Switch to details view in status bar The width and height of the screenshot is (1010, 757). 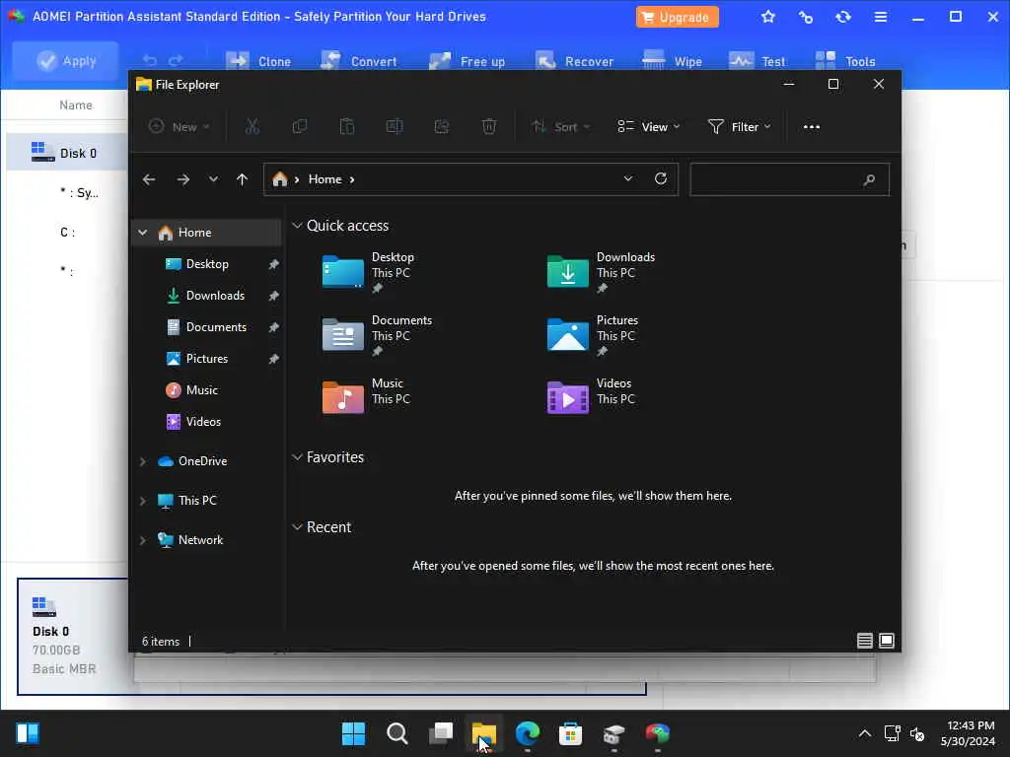865,641
